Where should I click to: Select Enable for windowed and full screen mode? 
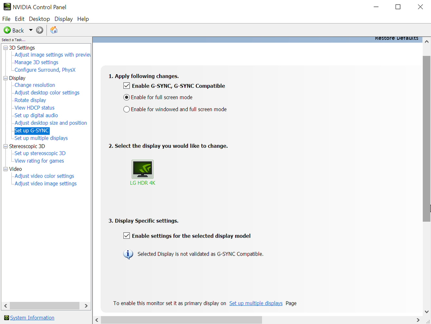click(x=127, y=110)
